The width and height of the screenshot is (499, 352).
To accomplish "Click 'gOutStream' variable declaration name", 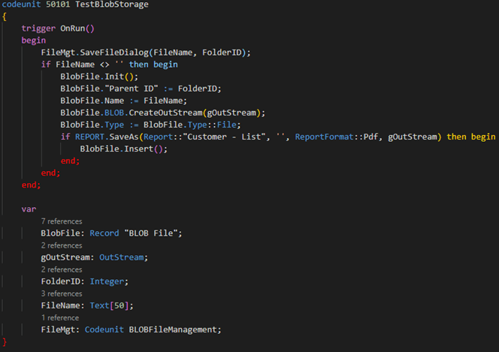I will [65, 257].
